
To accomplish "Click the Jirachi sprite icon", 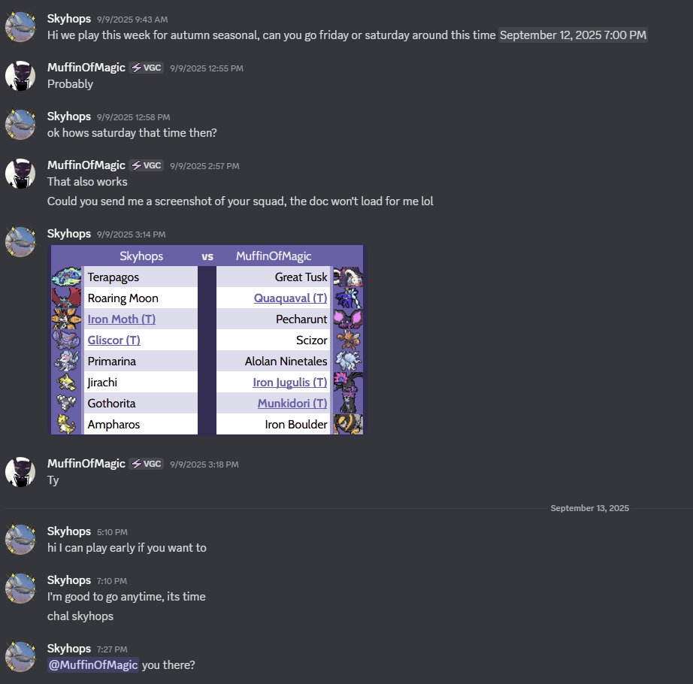I will point(67,382).
